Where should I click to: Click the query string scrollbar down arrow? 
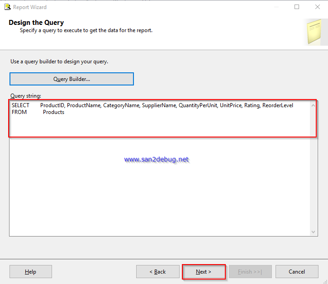coord(314,232)
